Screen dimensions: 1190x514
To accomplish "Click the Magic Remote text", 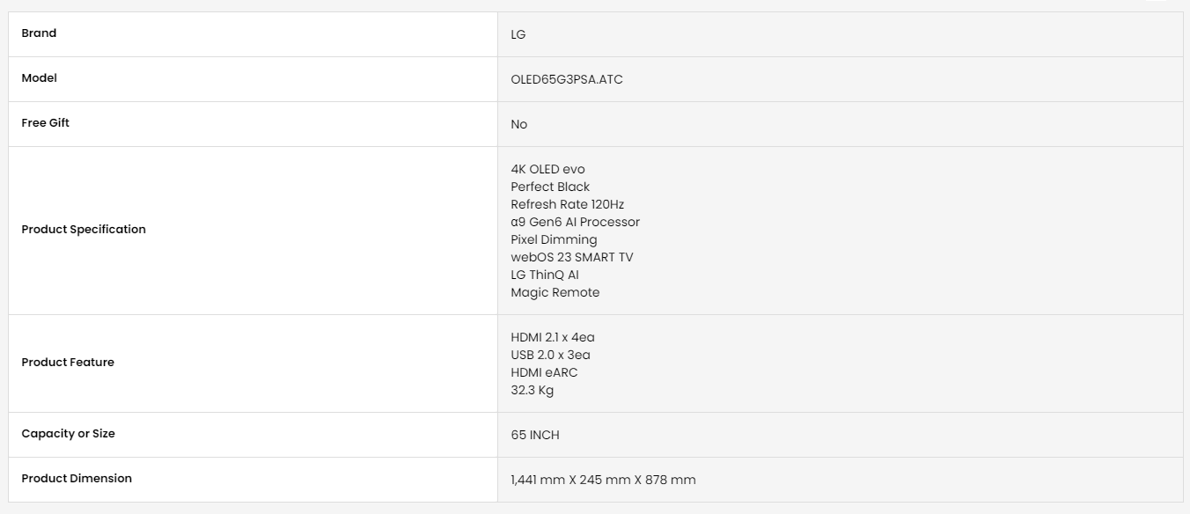I will [x=555, y=292].
